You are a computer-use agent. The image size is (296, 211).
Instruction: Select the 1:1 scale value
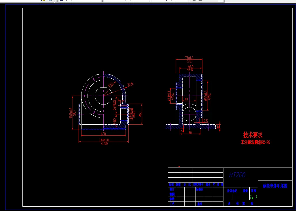[x=254, y=197]
